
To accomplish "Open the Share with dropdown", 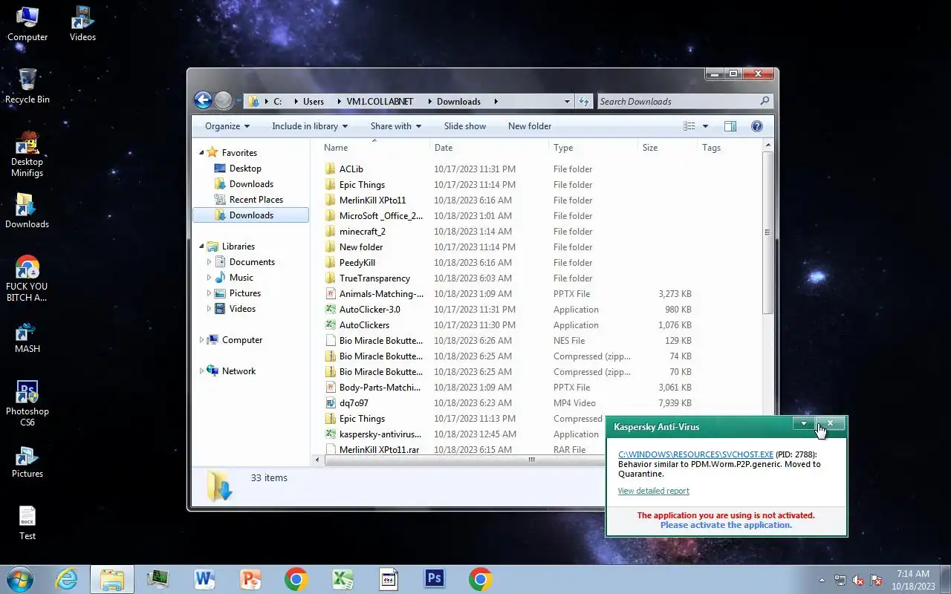I will [396, 126].
